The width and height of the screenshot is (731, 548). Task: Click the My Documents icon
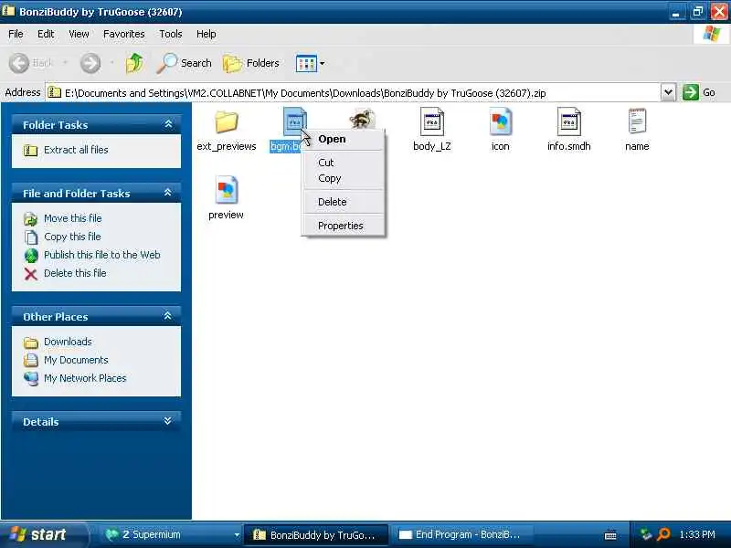31,360
